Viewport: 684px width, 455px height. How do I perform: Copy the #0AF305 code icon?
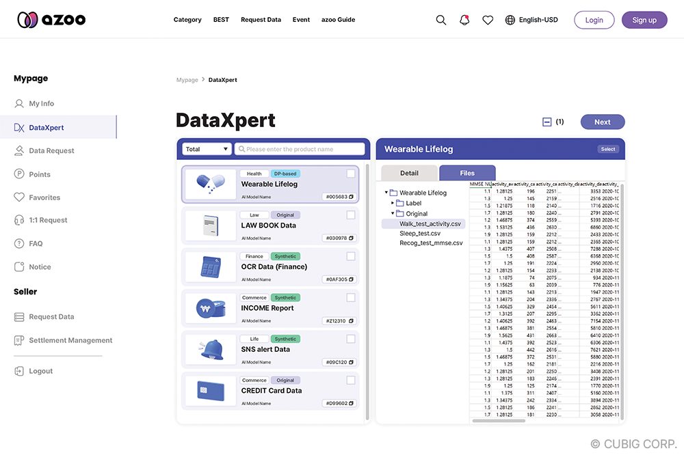click(x=351, y=279)
